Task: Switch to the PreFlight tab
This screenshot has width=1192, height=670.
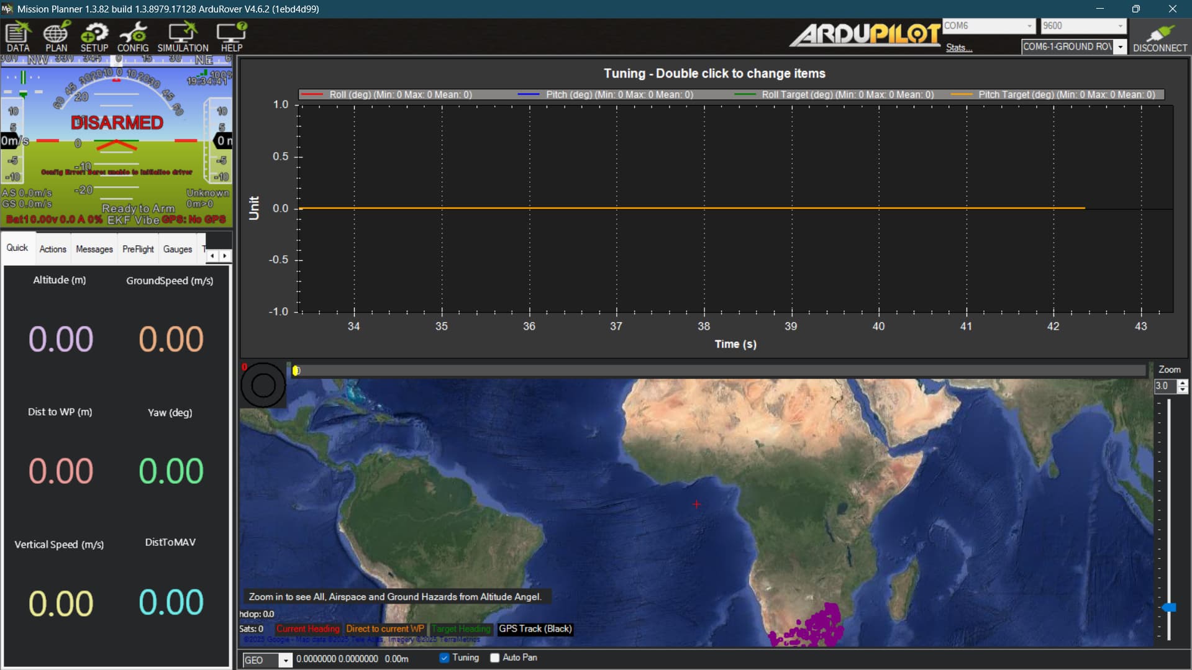Action: pos(138,249)
